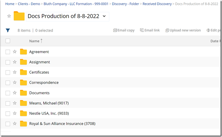Star the Documents folder

pos(15,93)
